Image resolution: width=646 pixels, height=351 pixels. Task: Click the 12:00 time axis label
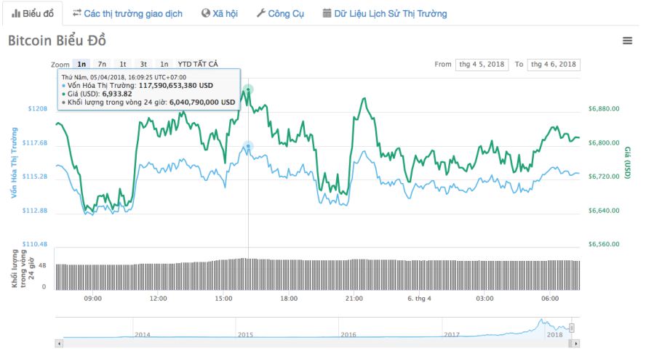[x=158, y=299]
